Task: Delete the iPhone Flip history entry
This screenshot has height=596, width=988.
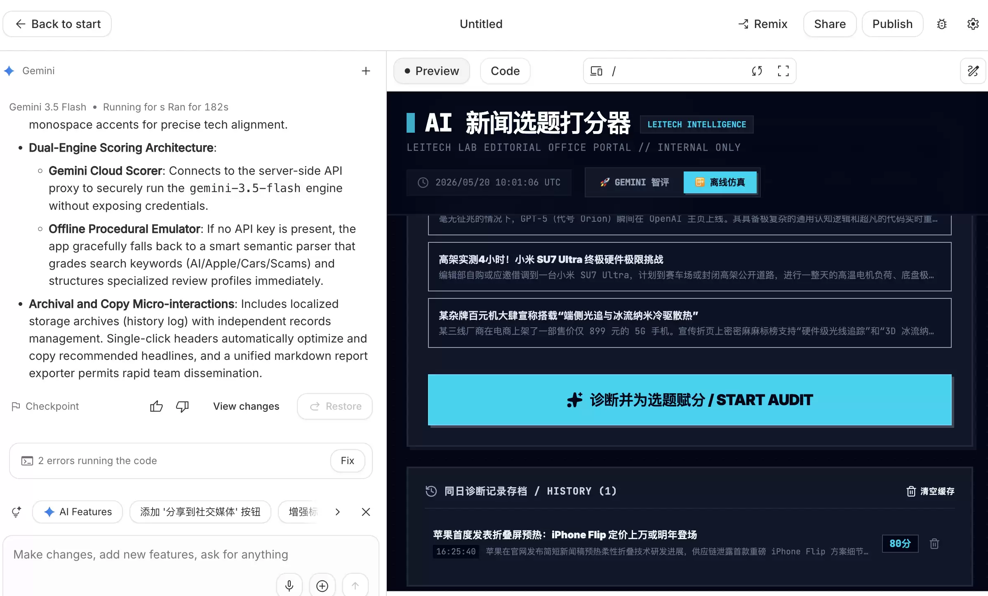Action: [x=934, y=543]
